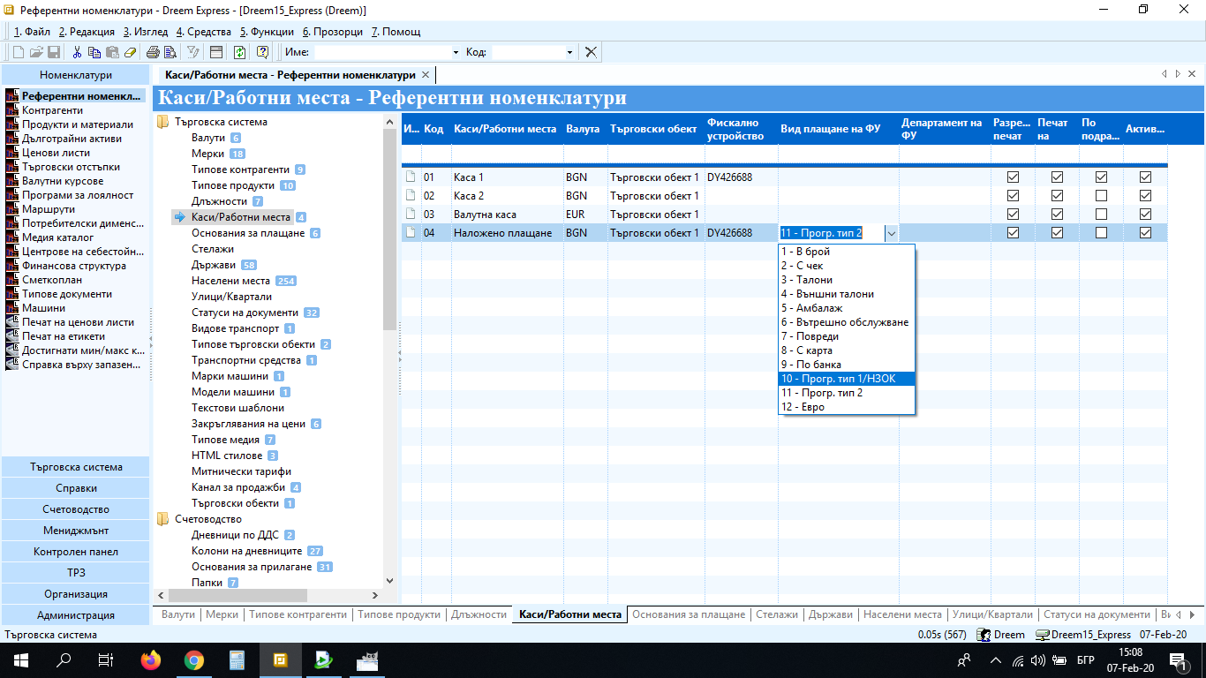
Task: Select Населени места in the tree
Action: 230,281
